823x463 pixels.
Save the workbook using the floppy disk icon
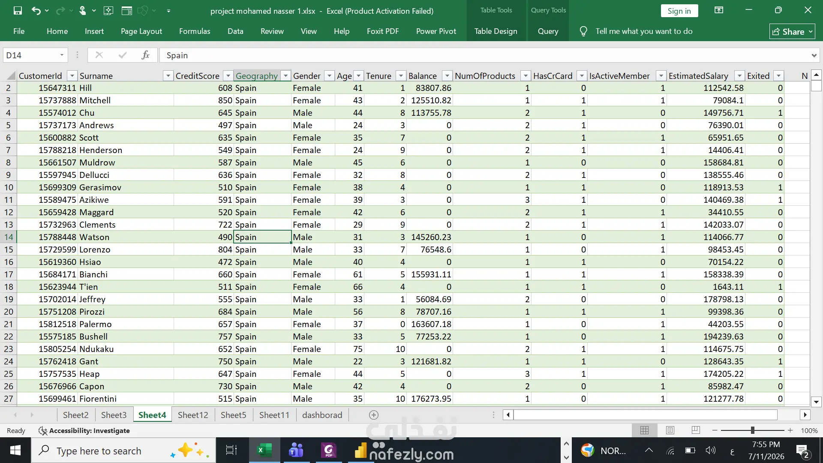click(18, 11)
